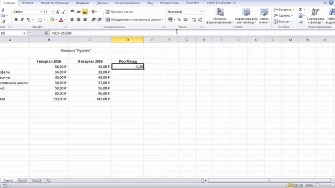Click Fill down icon
This screenshot has width=335, height=188.
(300, 16)
